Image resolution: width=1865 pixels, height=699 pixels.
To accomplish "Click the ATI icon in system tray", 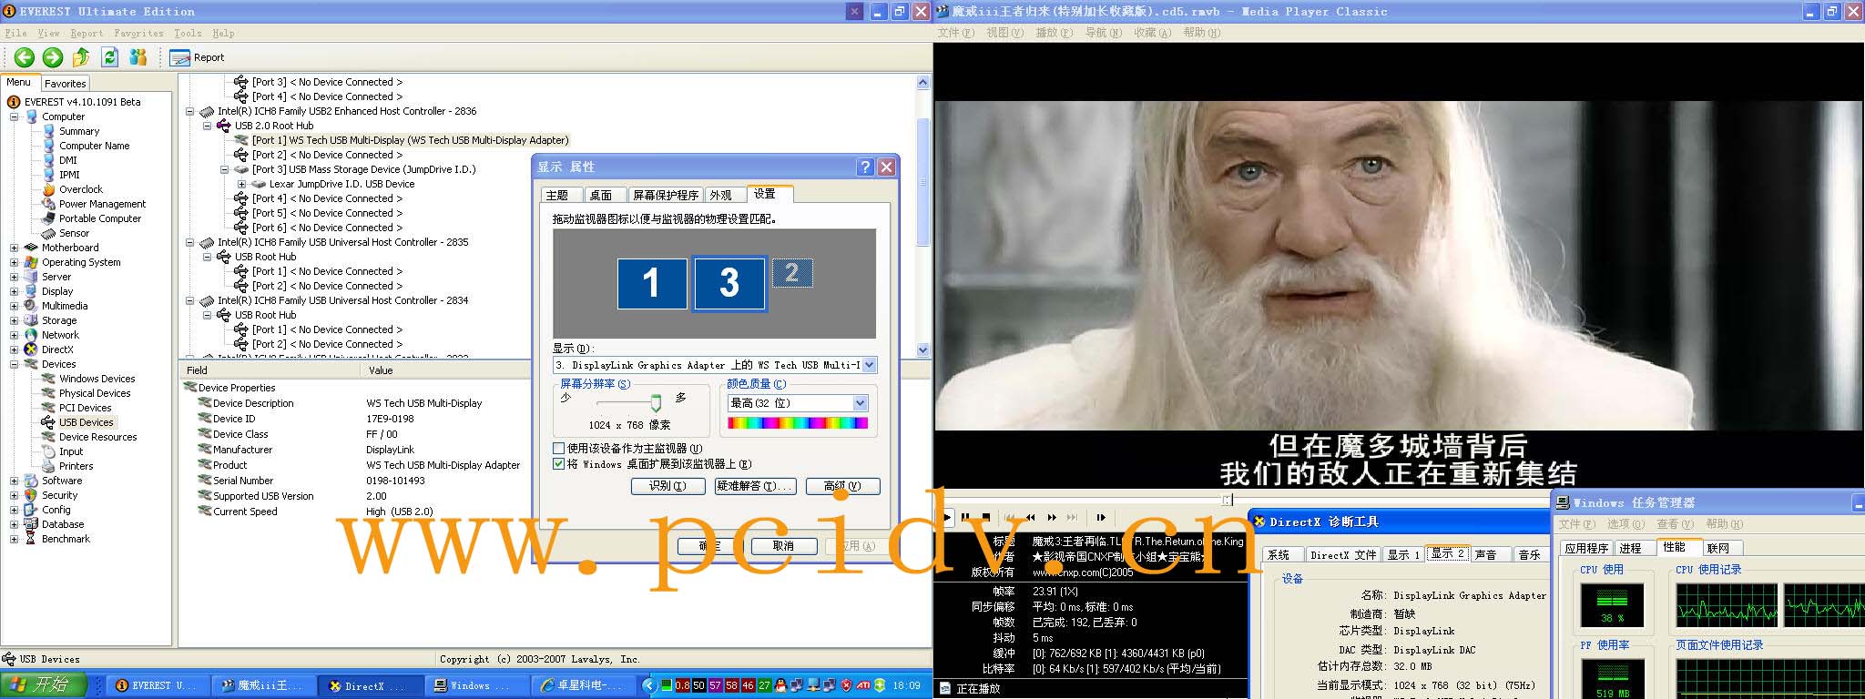I will coord(863,685).
